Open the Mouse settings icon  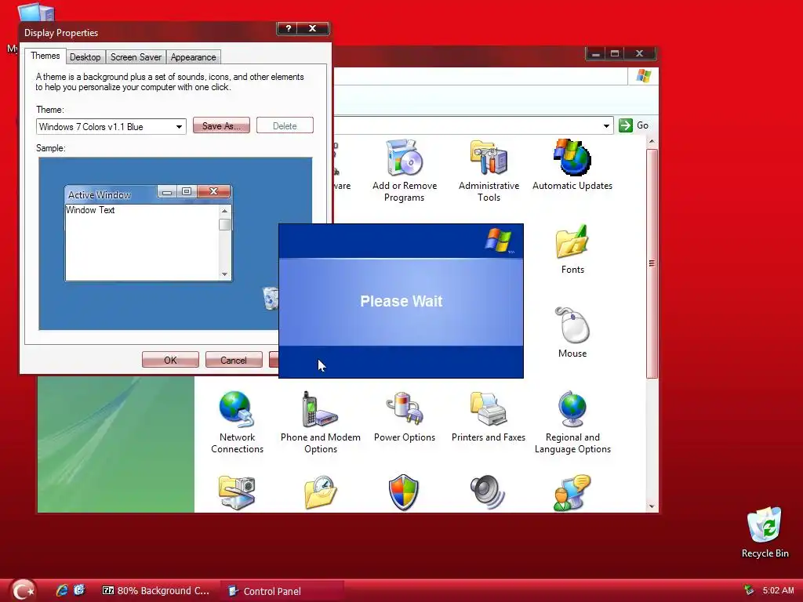coord(572,325)
